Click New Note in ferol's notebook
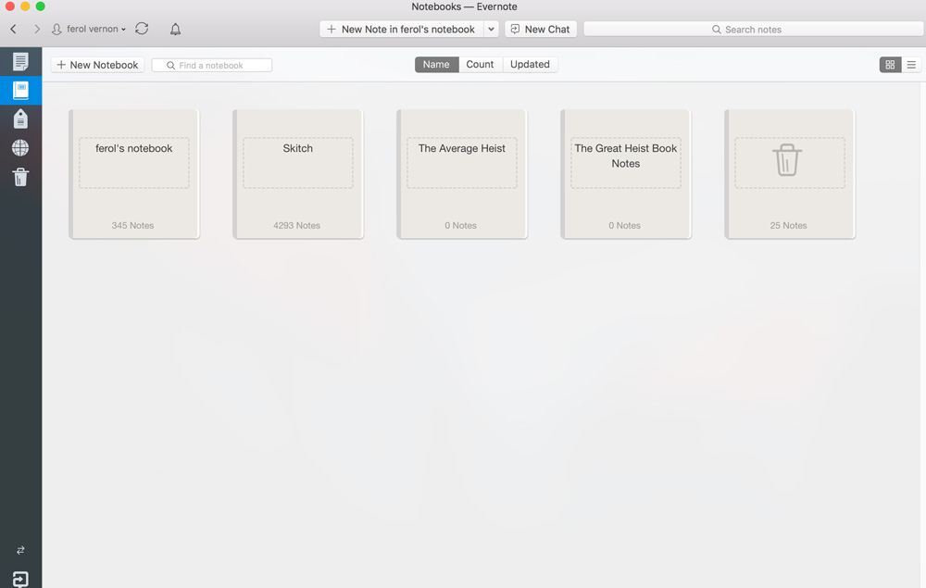 pyautogui.click(x=402, y=29)
